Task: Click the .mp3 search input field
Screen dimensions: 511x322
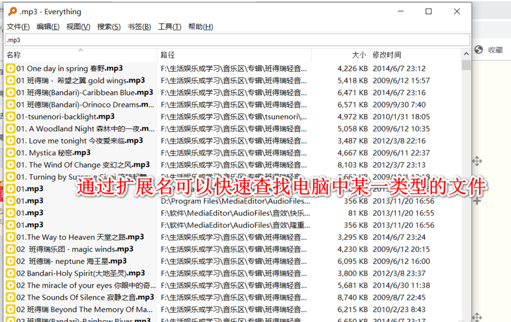Action: 237,40
